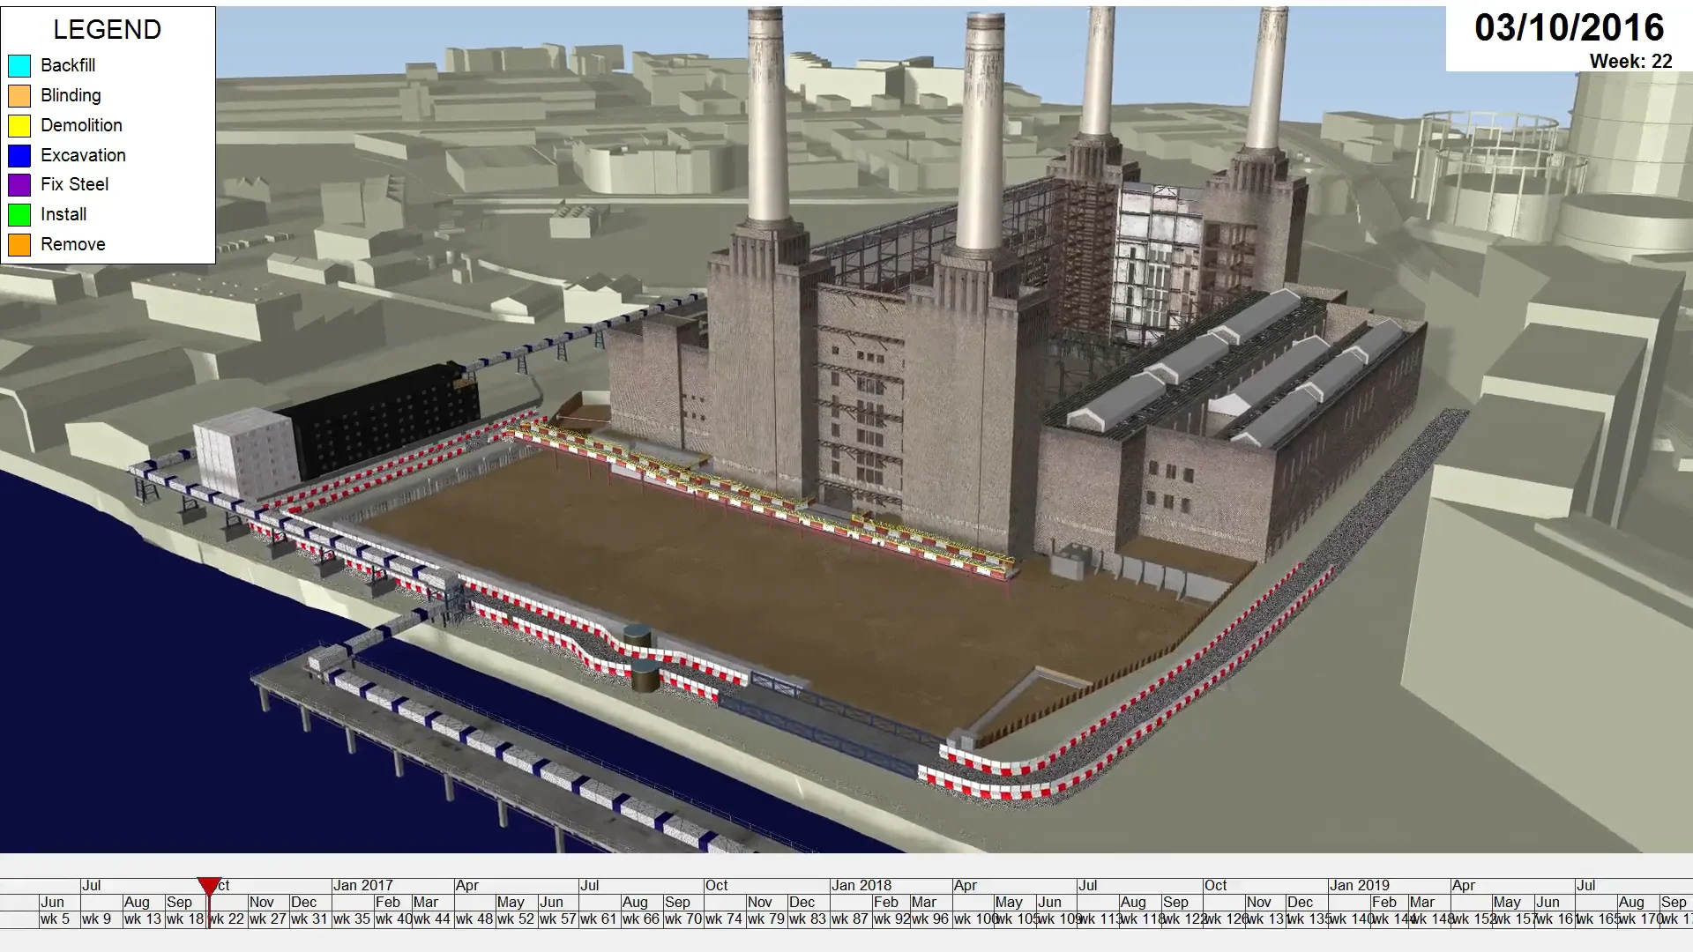Select the Remove legend label
This screenshot has height=952, width=1693.
(x=72, y=244)
